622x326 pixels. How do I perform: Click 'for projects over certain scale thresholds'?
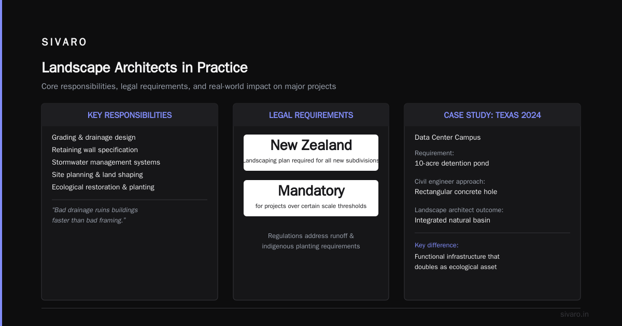click(x=311, y=206)
